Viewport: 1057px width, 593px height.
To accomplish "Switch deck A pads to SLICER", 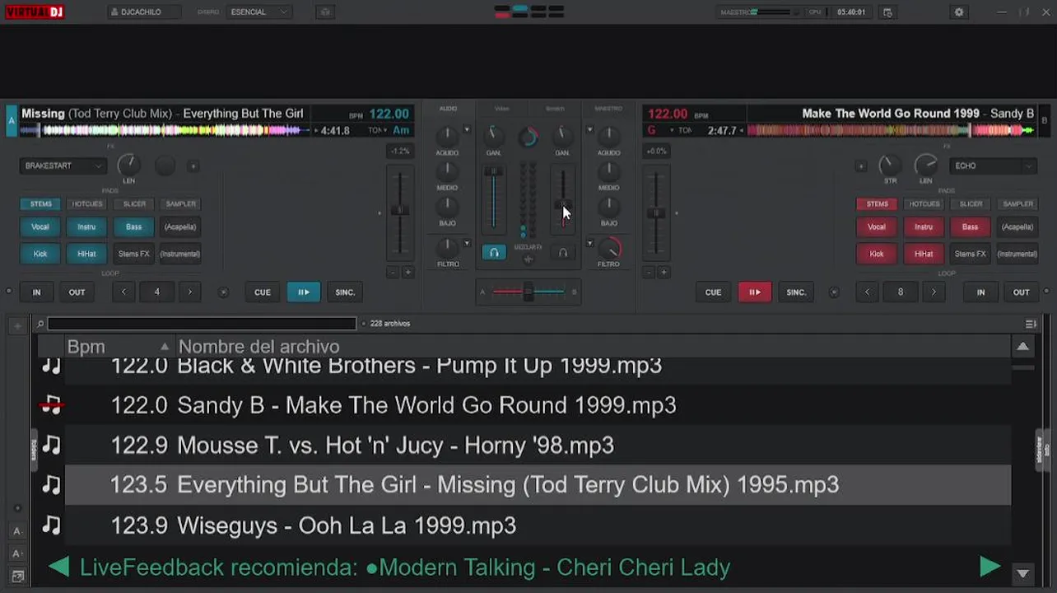I will tap(134, 203).
